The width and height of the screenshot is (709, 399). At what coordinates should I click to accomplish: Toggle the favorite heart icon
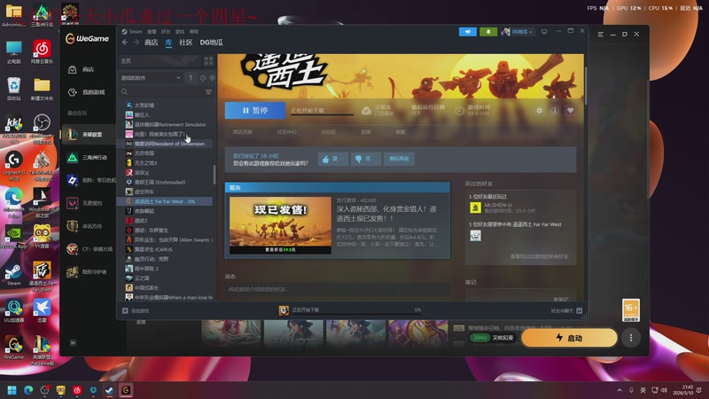pos(570,110)
